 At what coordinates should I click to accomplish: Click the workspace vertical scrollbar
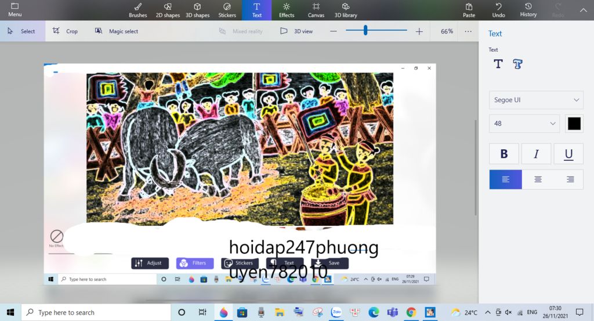pos(476,168)
